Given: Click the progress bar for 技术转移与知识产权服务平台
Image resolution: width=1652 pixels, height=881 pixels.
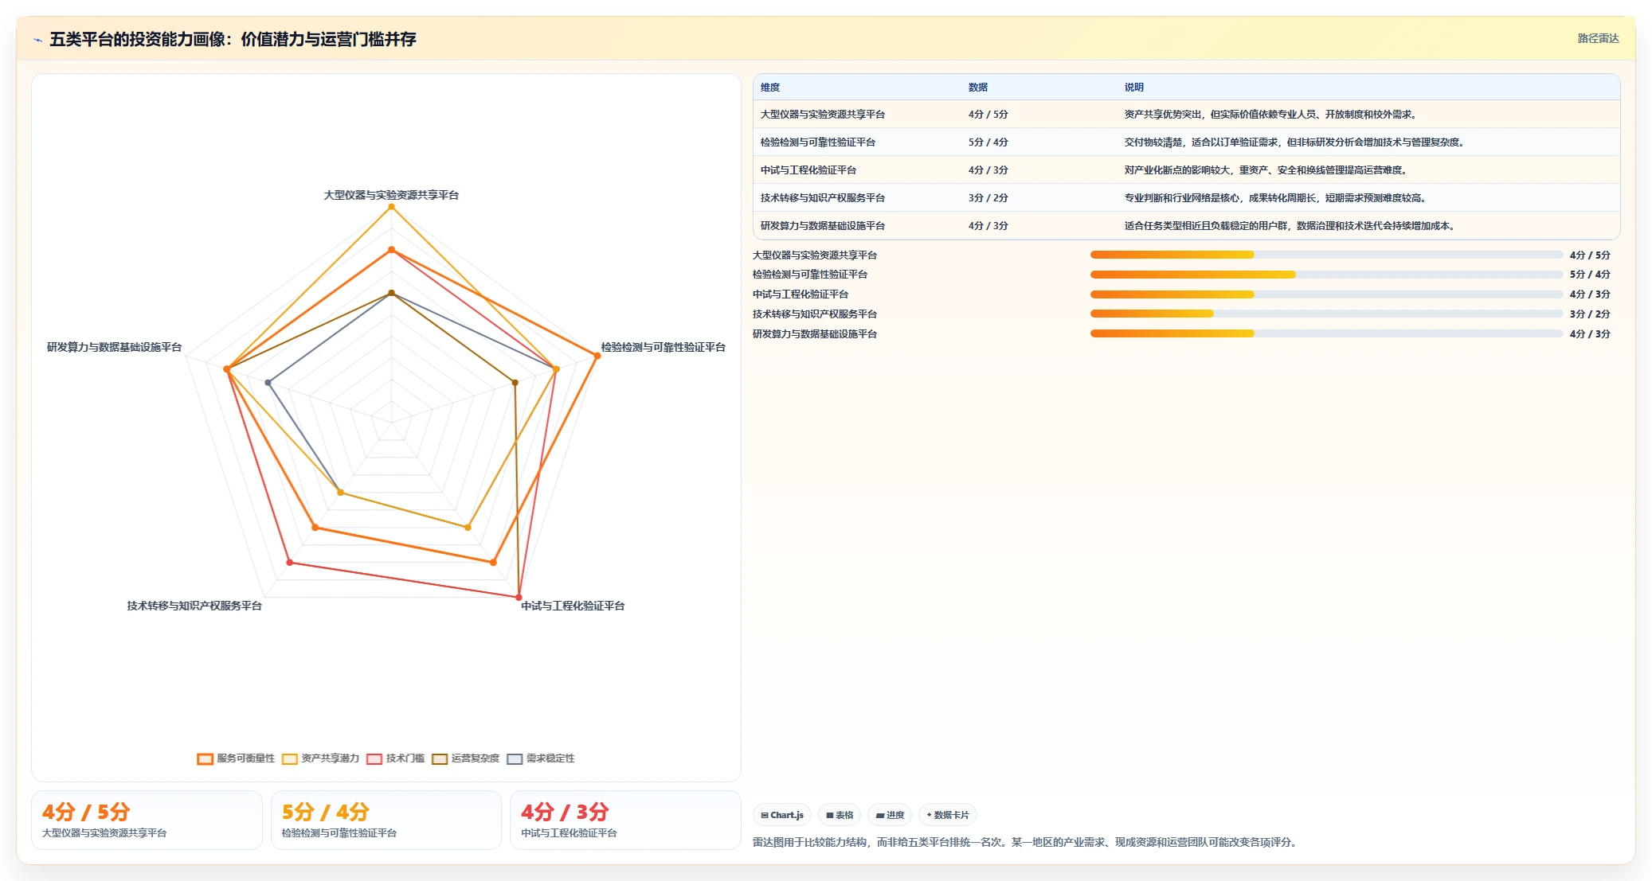Looking at the screenshot, I should [x=1326, y=314].
